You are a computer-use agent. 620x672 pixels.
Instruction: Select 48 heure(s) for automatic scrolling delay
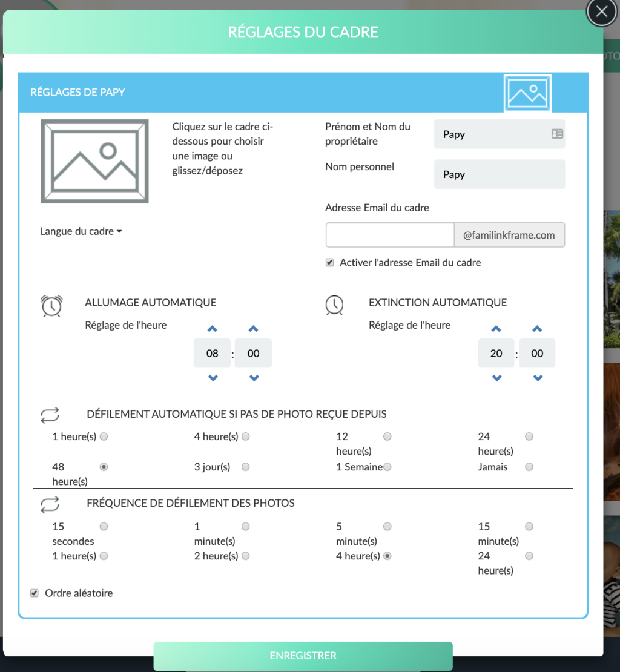104,467
